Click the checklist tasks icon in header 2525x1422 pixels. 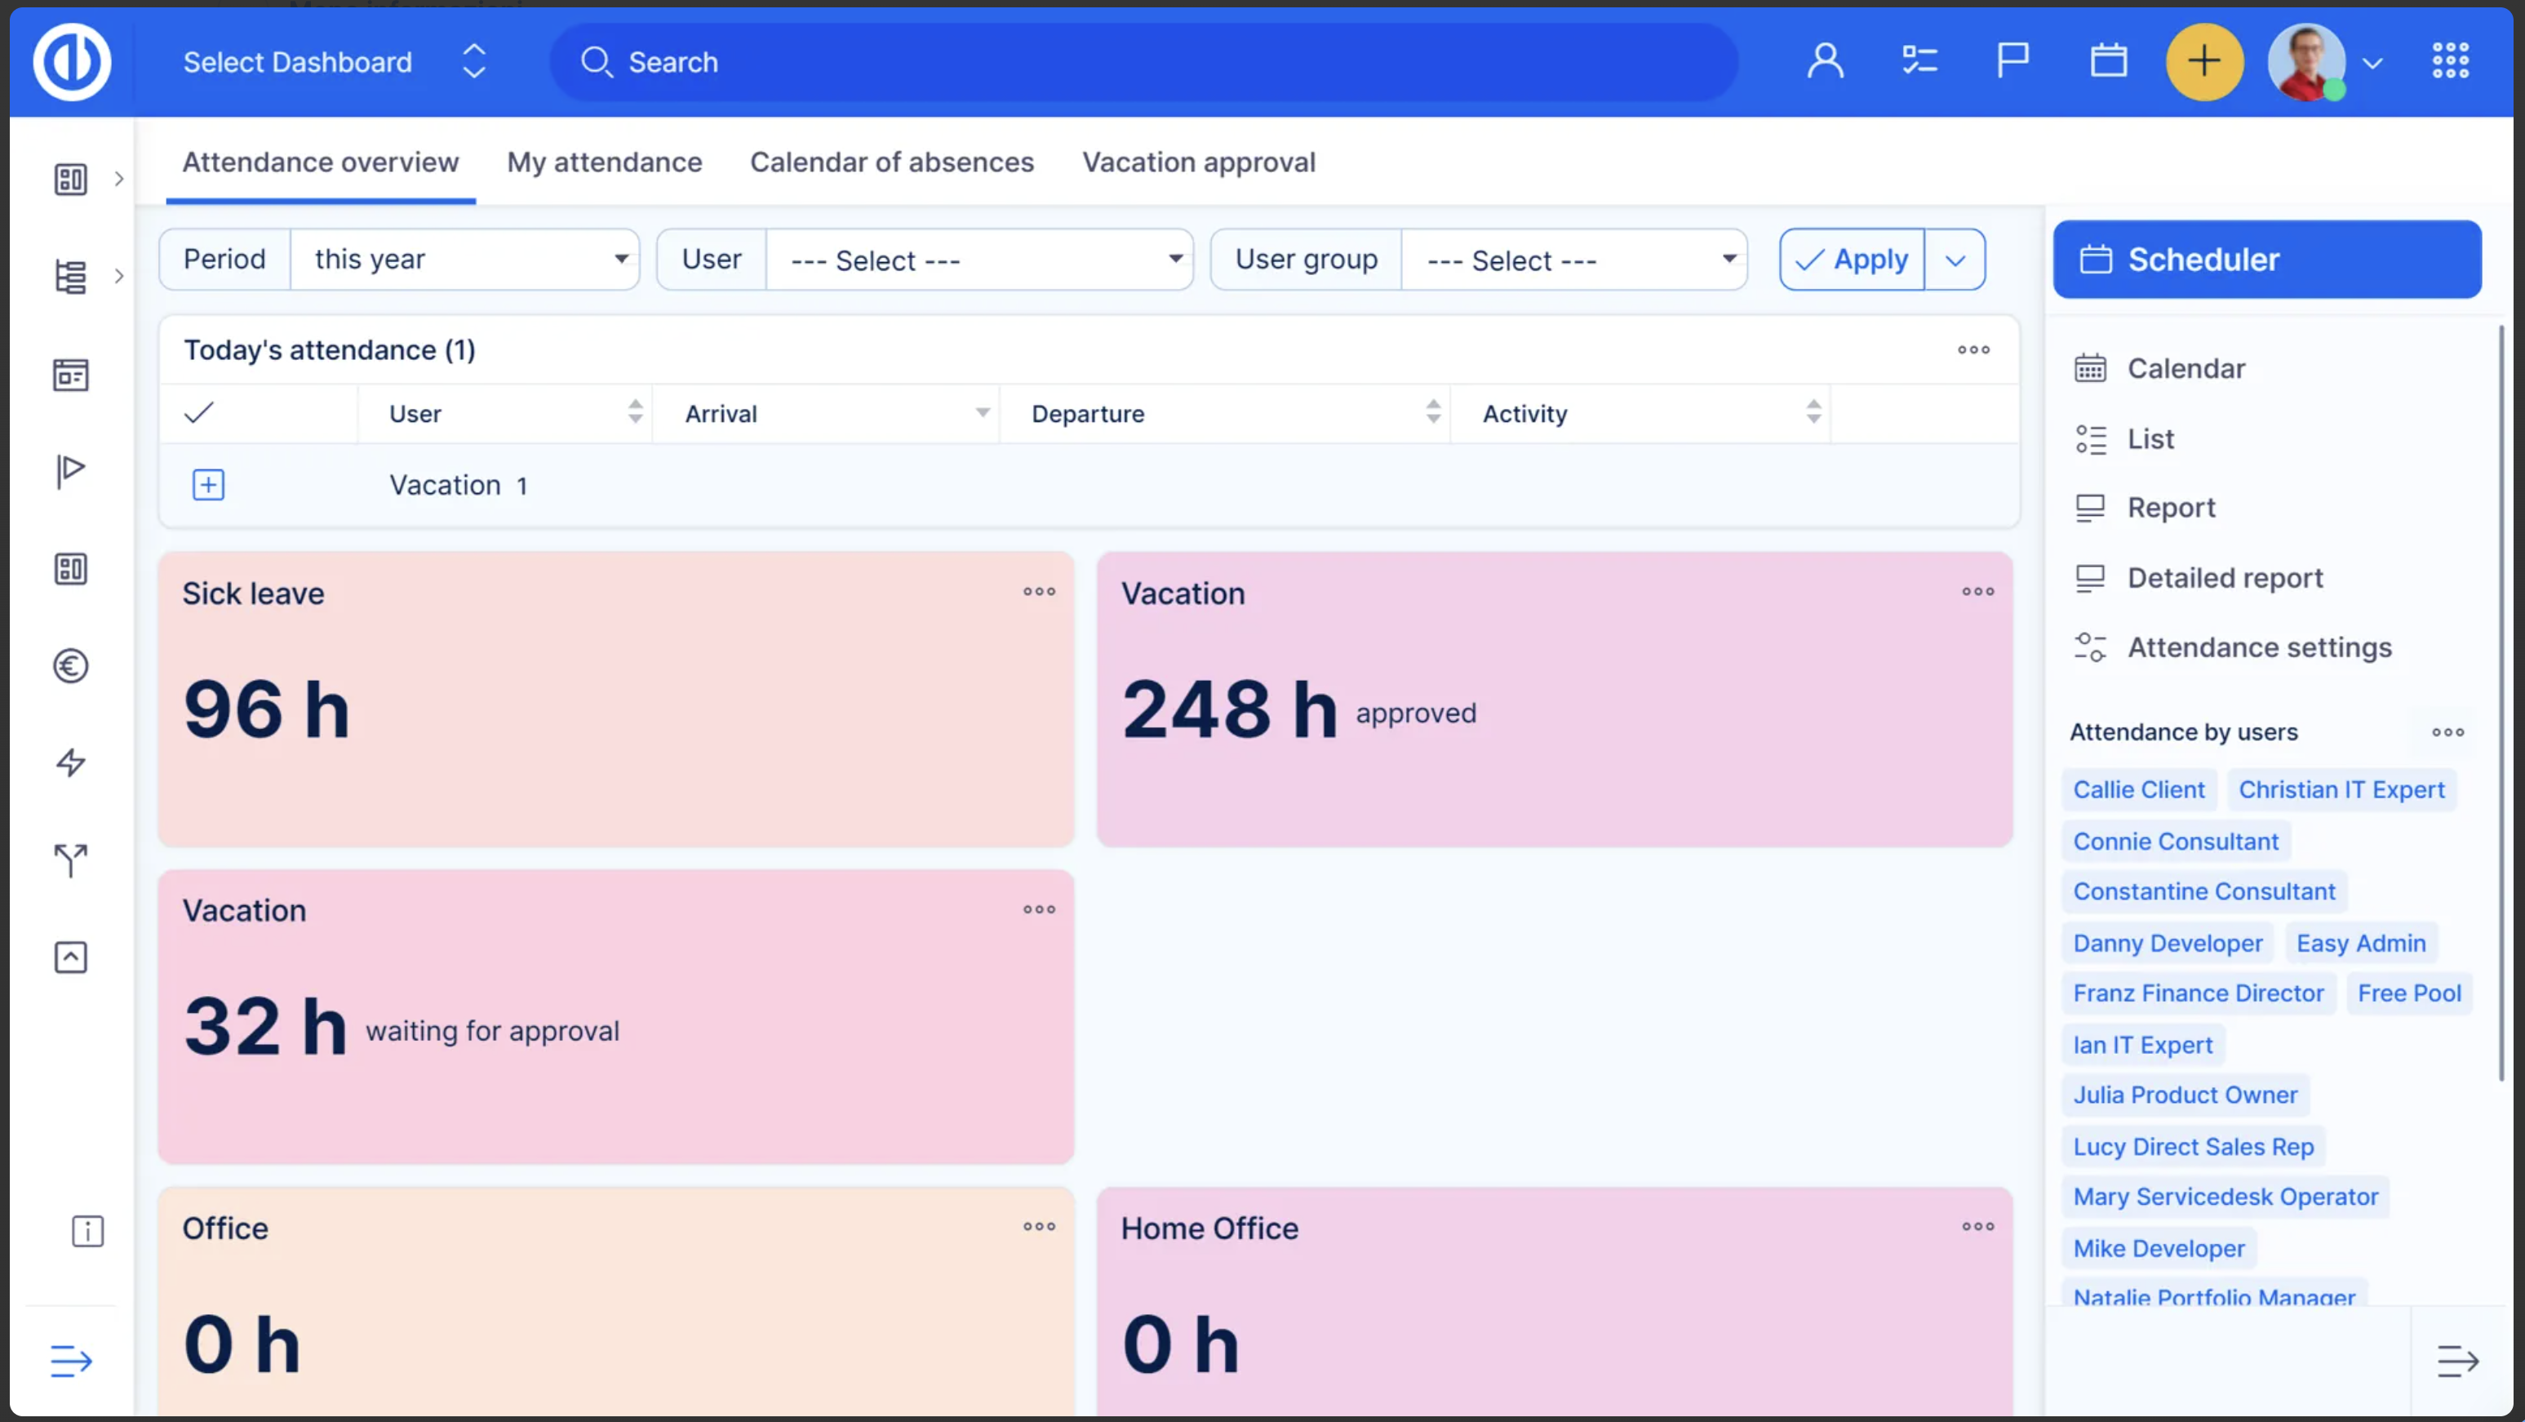[1919, 60]
